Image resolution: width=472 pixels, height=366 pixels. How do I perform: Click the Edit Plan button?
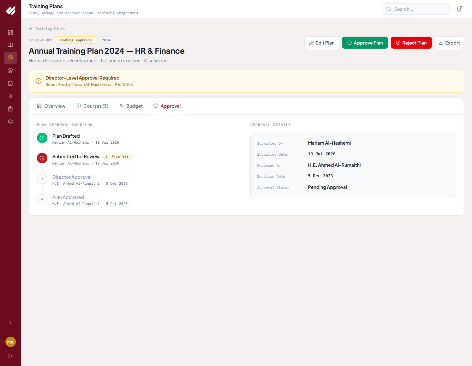(x=322, y=43)
